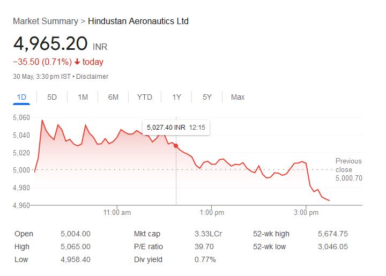The width and height of the screenshot is (386, 276).
Task: Click the red chart data point marker
Action: [176, 145]
